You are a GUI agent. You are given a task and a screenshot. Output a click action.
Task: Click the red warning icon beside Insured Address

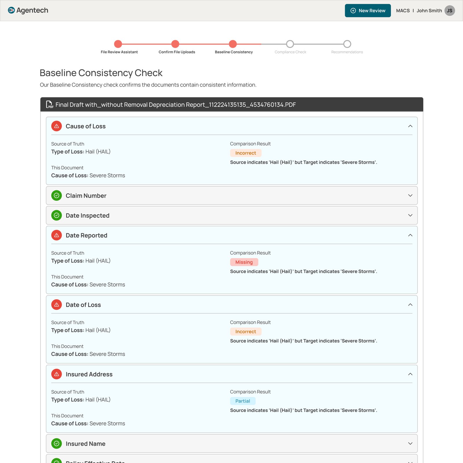pyautogui.click(x=56, y=374)
